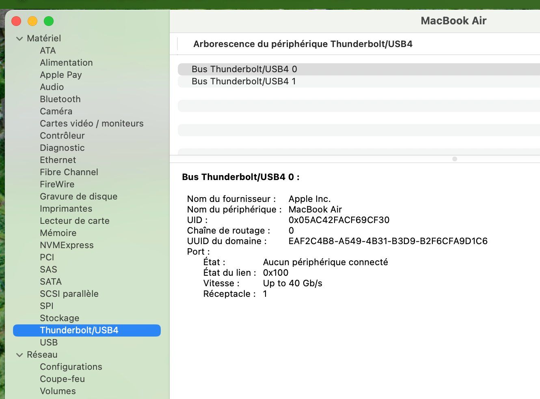The width and height of the screenshot is (540, 399).
Task: Select Bus Thunderbolt/USB4 1 row
Action: (359, 82)
